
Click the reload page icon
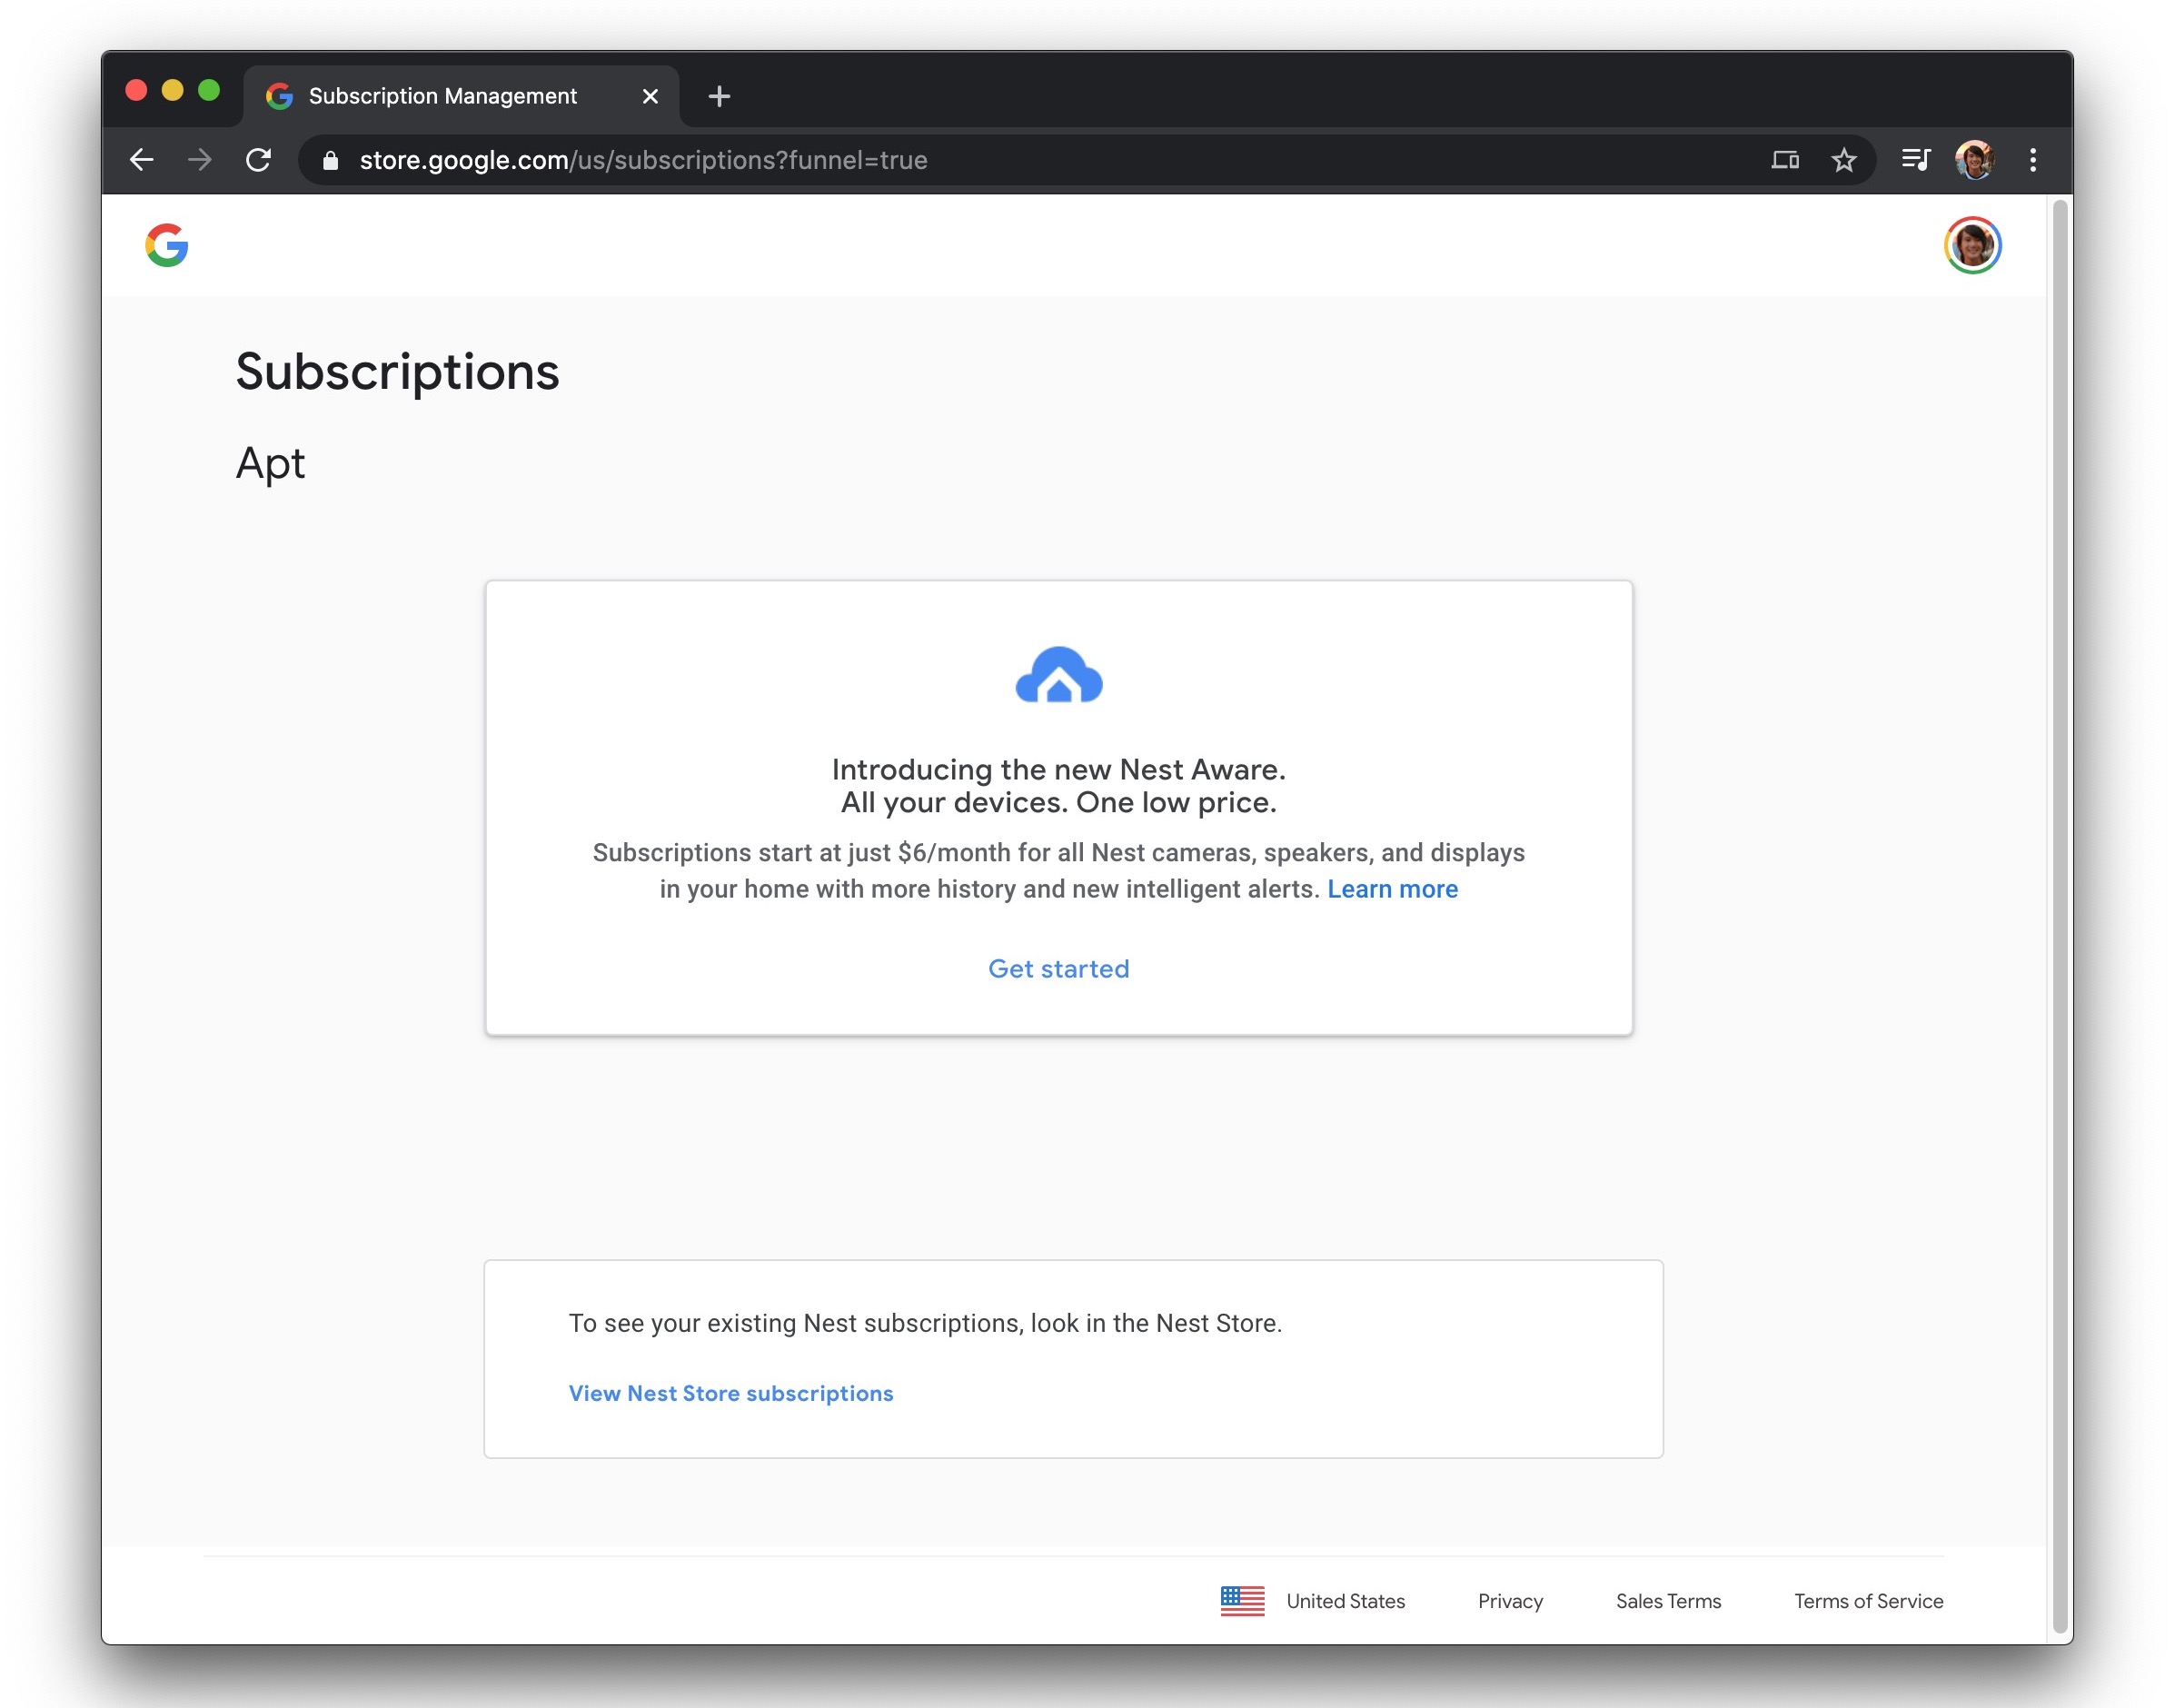[x=259, y=159]
